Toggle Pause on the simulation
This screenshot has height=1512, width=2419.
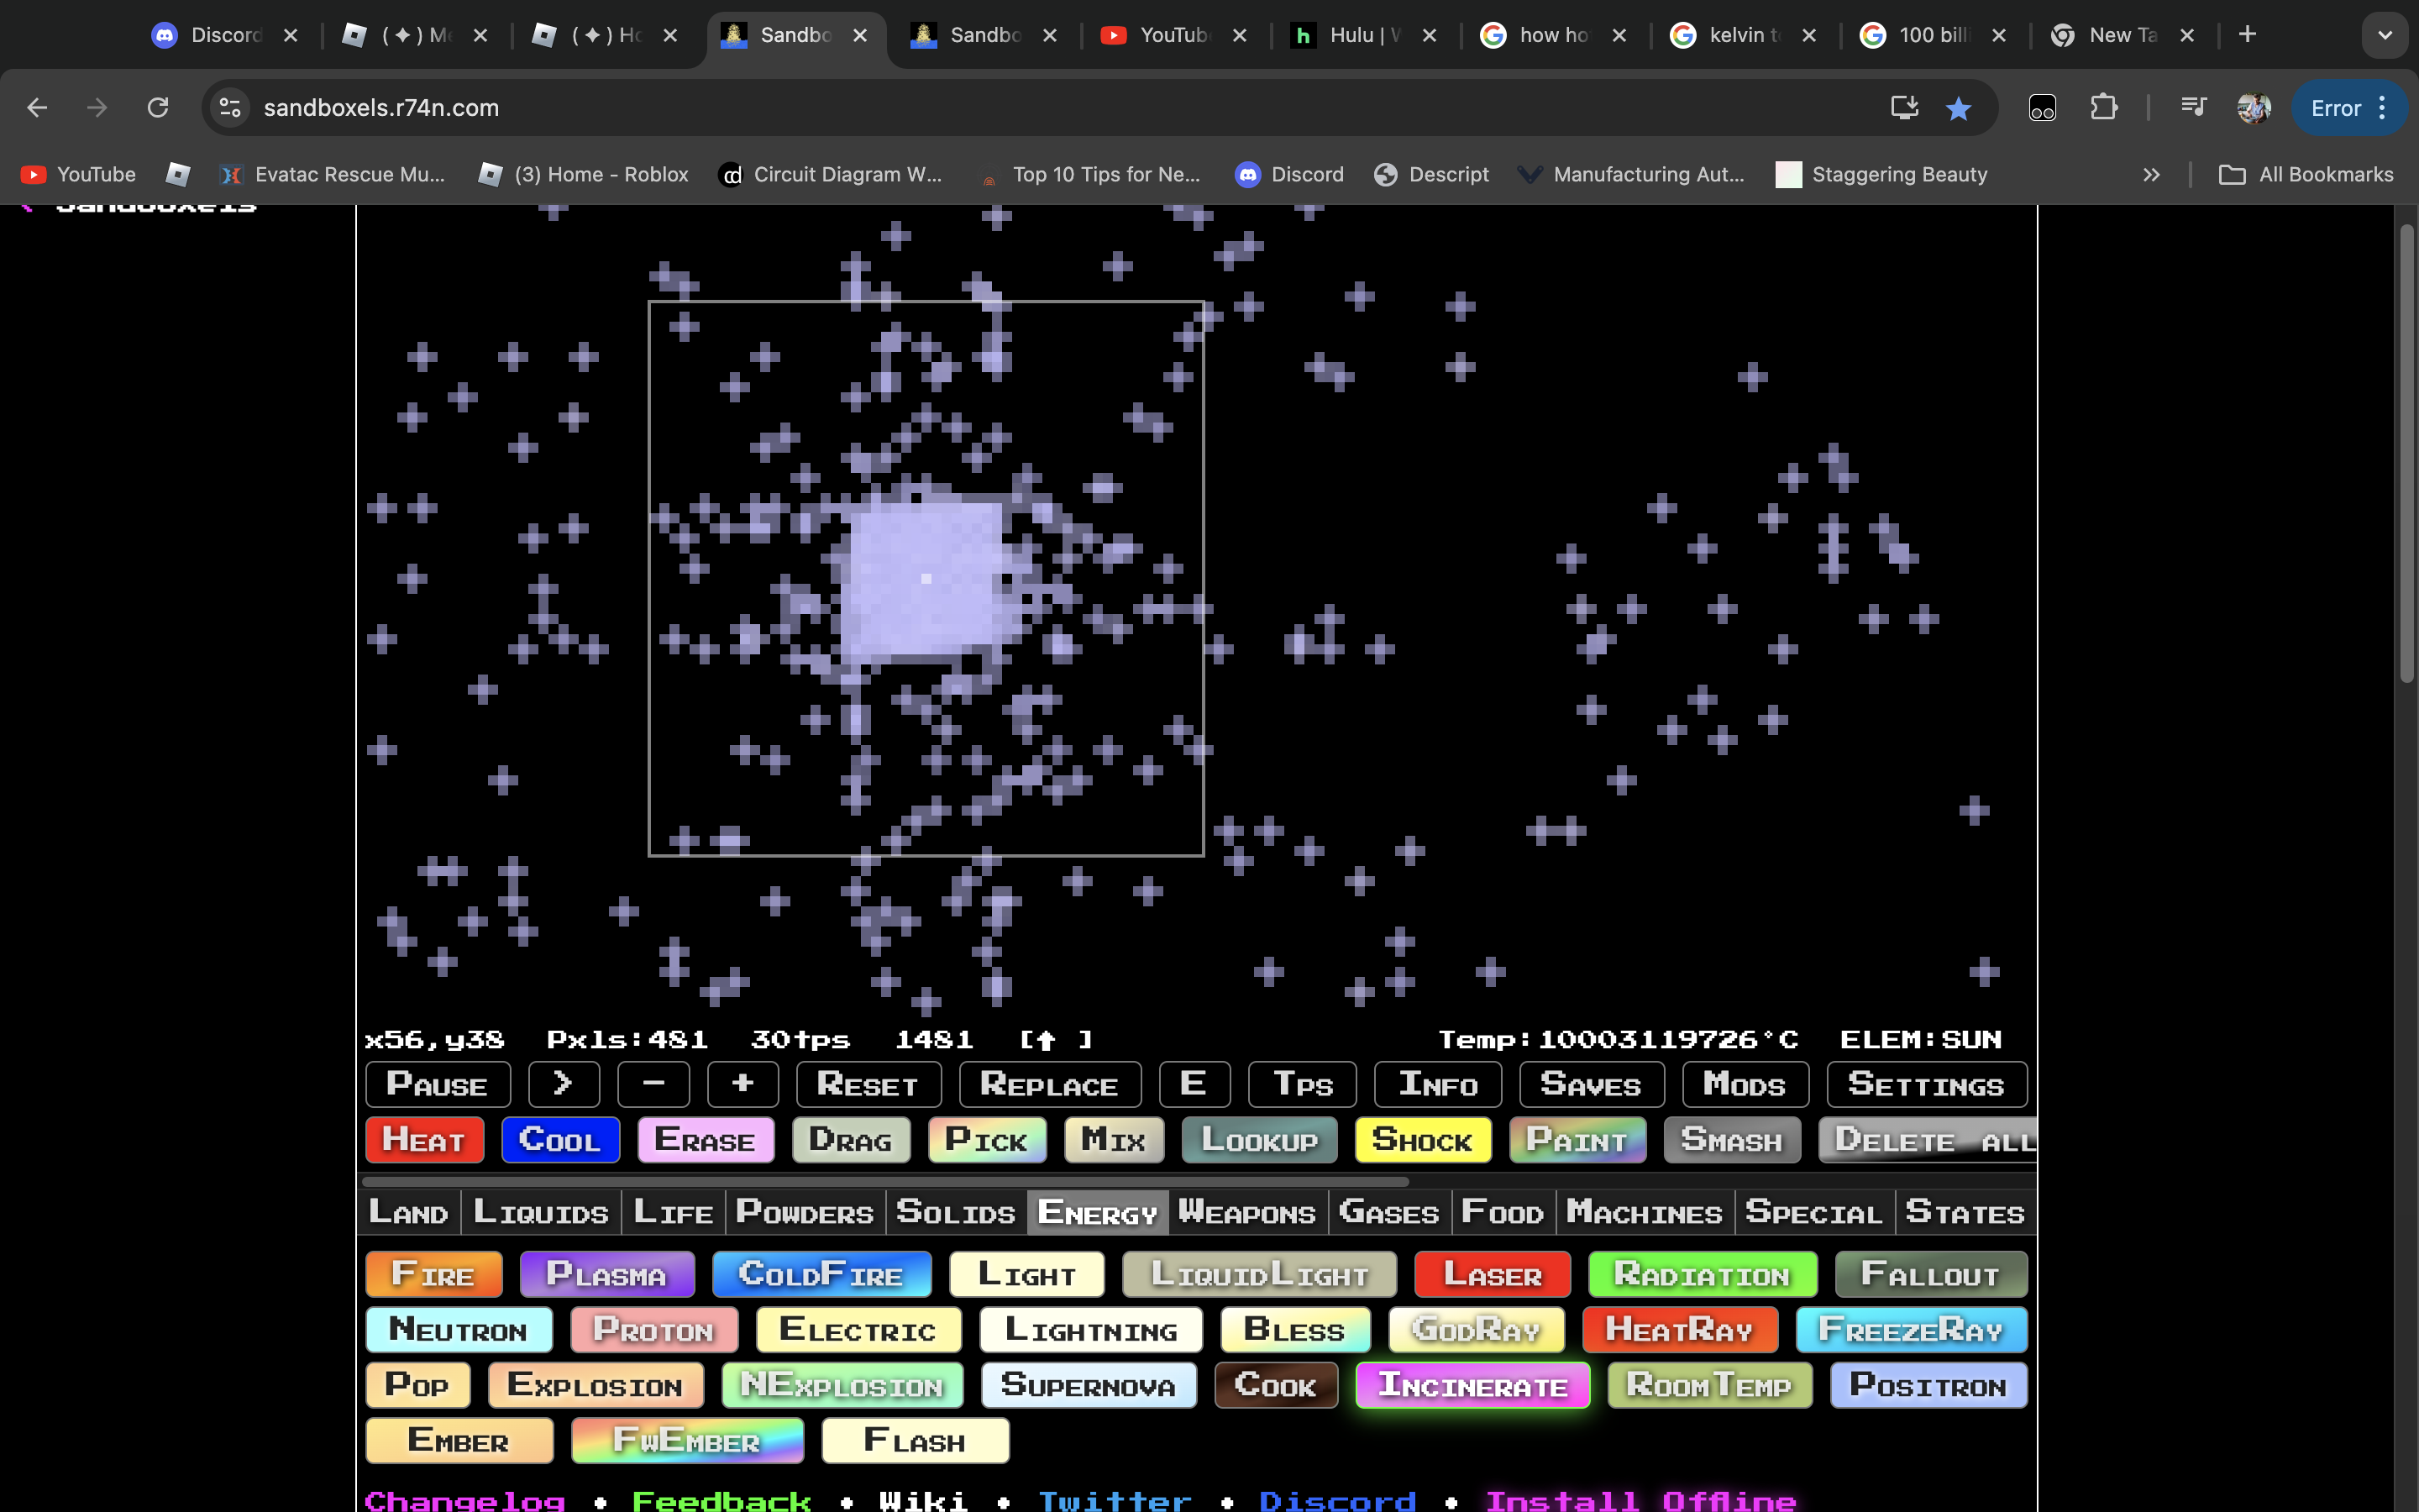(437, 1084)
